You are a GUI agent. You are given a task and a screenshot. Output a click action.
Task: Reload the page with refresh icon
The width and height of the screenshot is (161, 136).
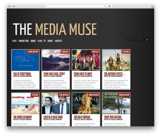pyautogui.click(x=105, y=6)
